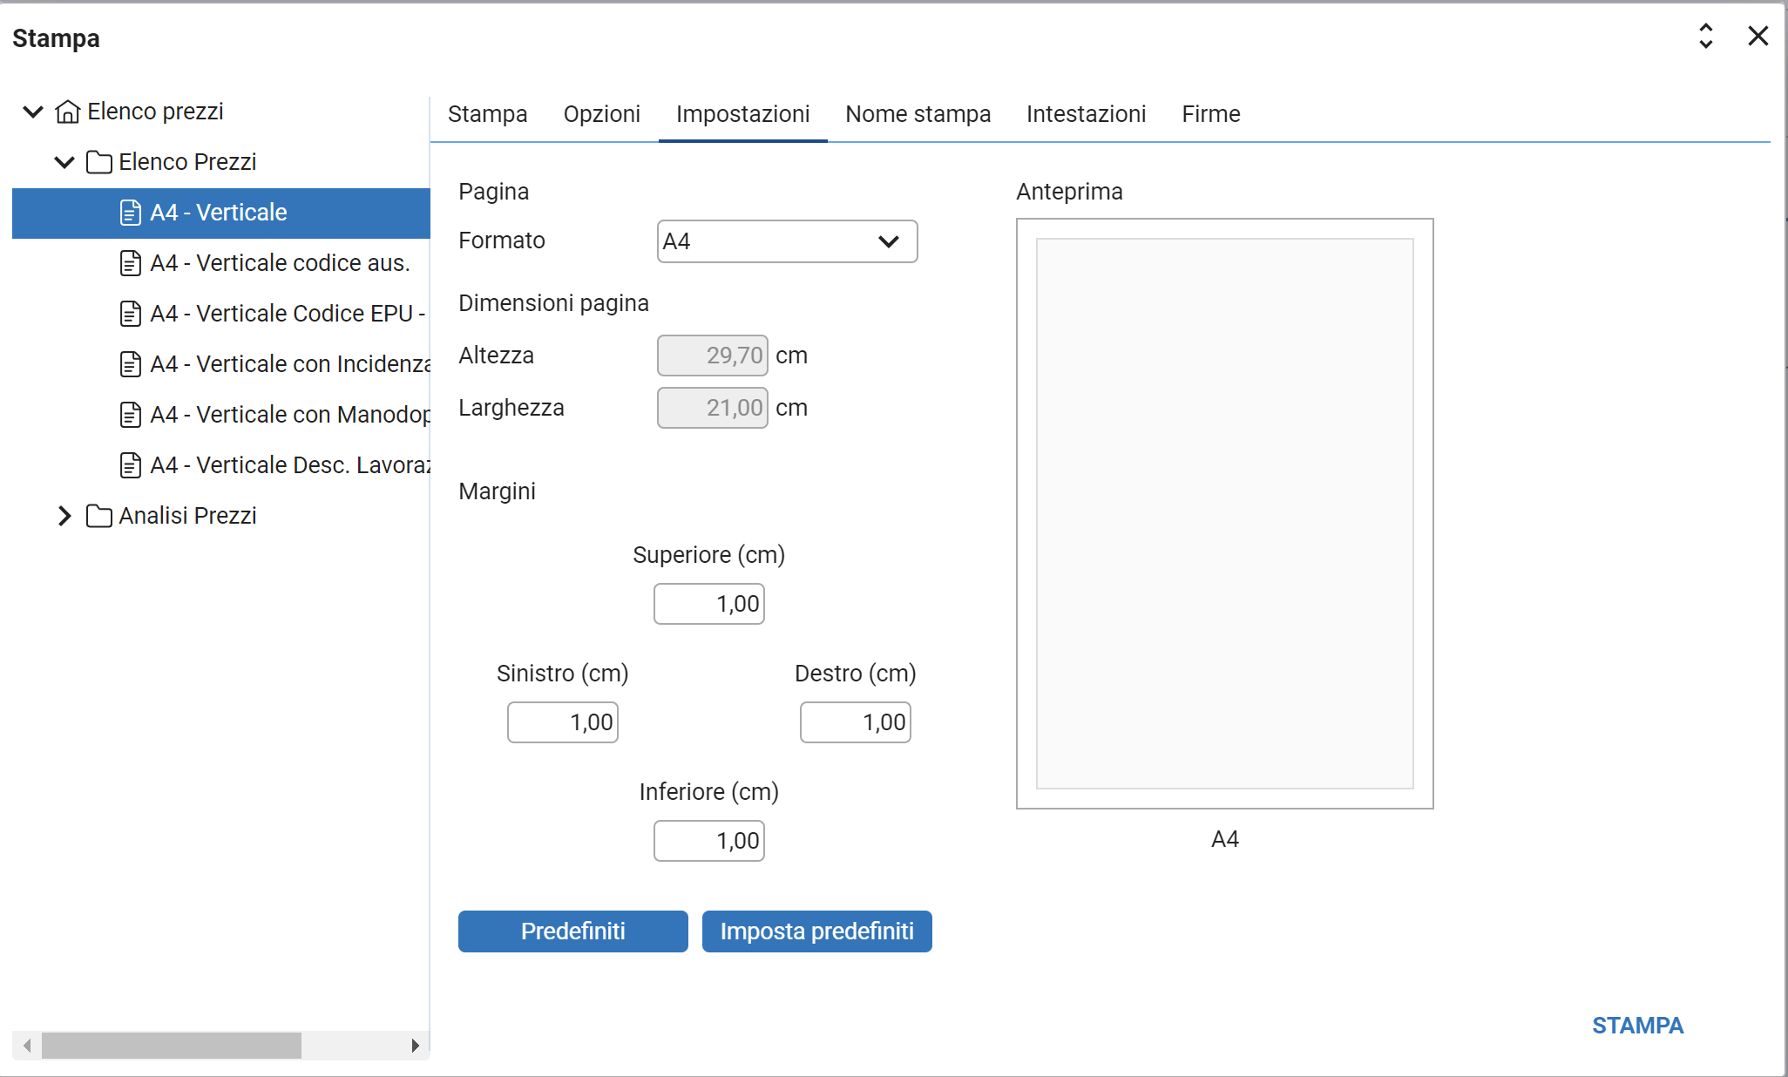Image resolution: width=1788 pixels, height=1077 pixels.
Task: Click document icon of A4 - Verticale Desc. Lavoraz
Action: [x=130, y=465]
